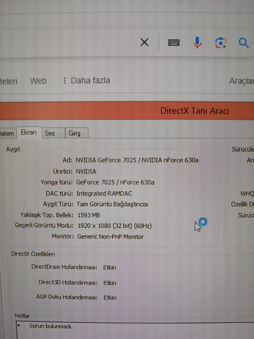
Task: Click the 1593 MB memory value
Action: (x=88, y=215)
